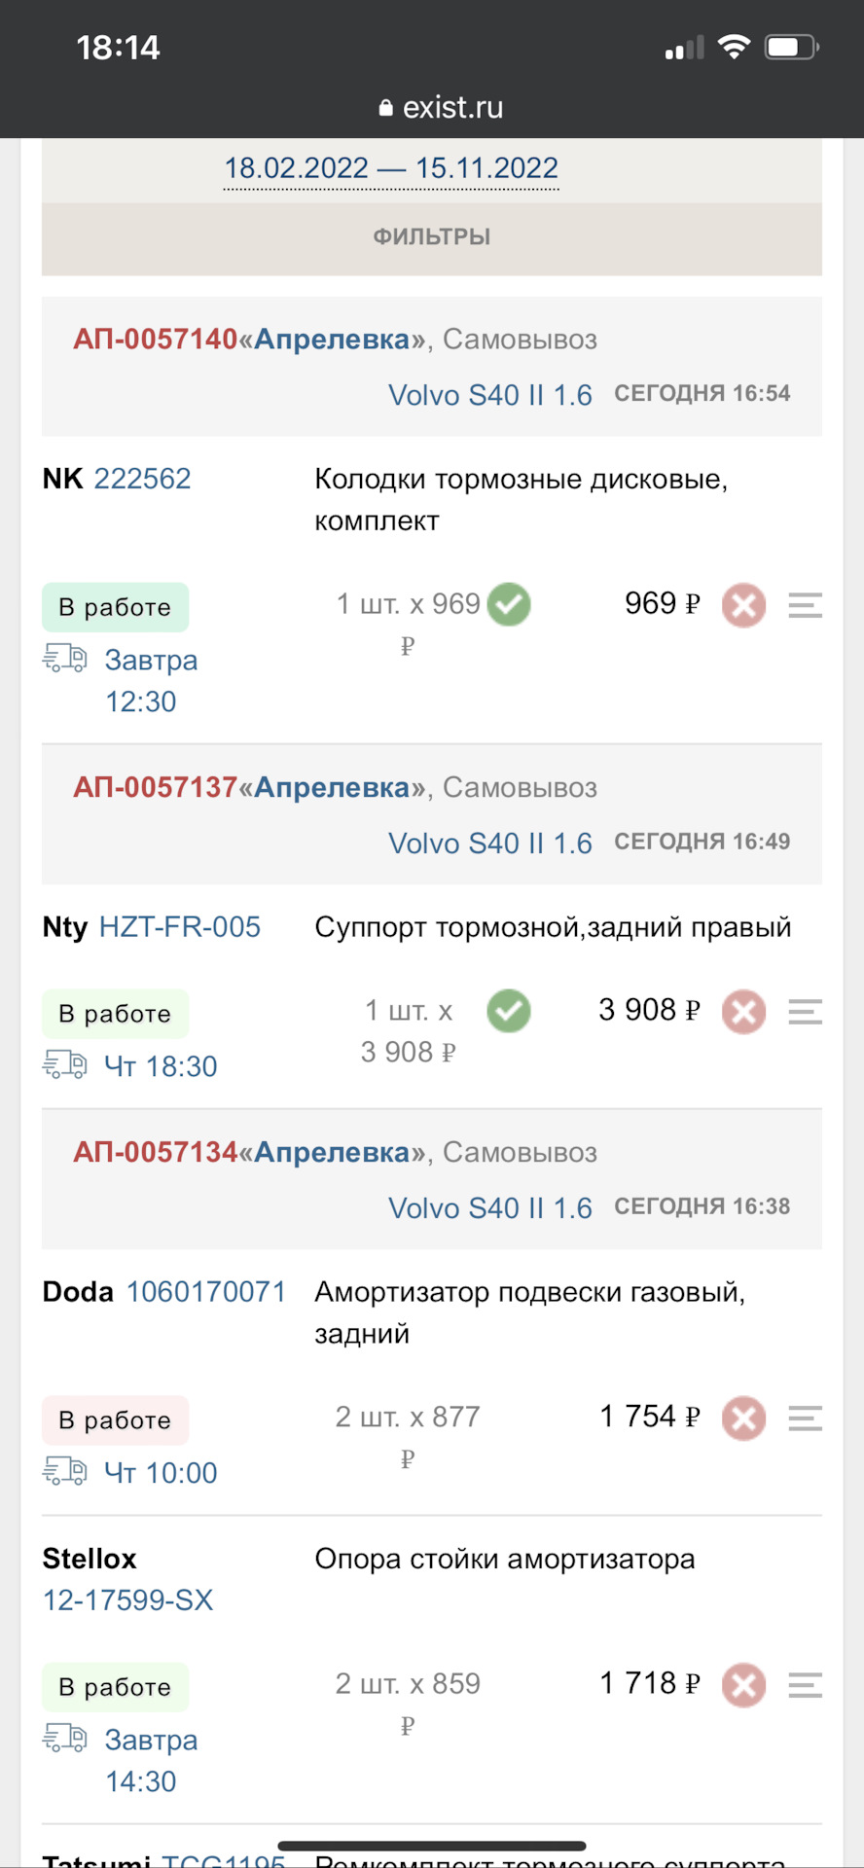Delete the NK 222562 brake pads item
The height and width of the screenshot is (1868, 864).
pos(742,604)
